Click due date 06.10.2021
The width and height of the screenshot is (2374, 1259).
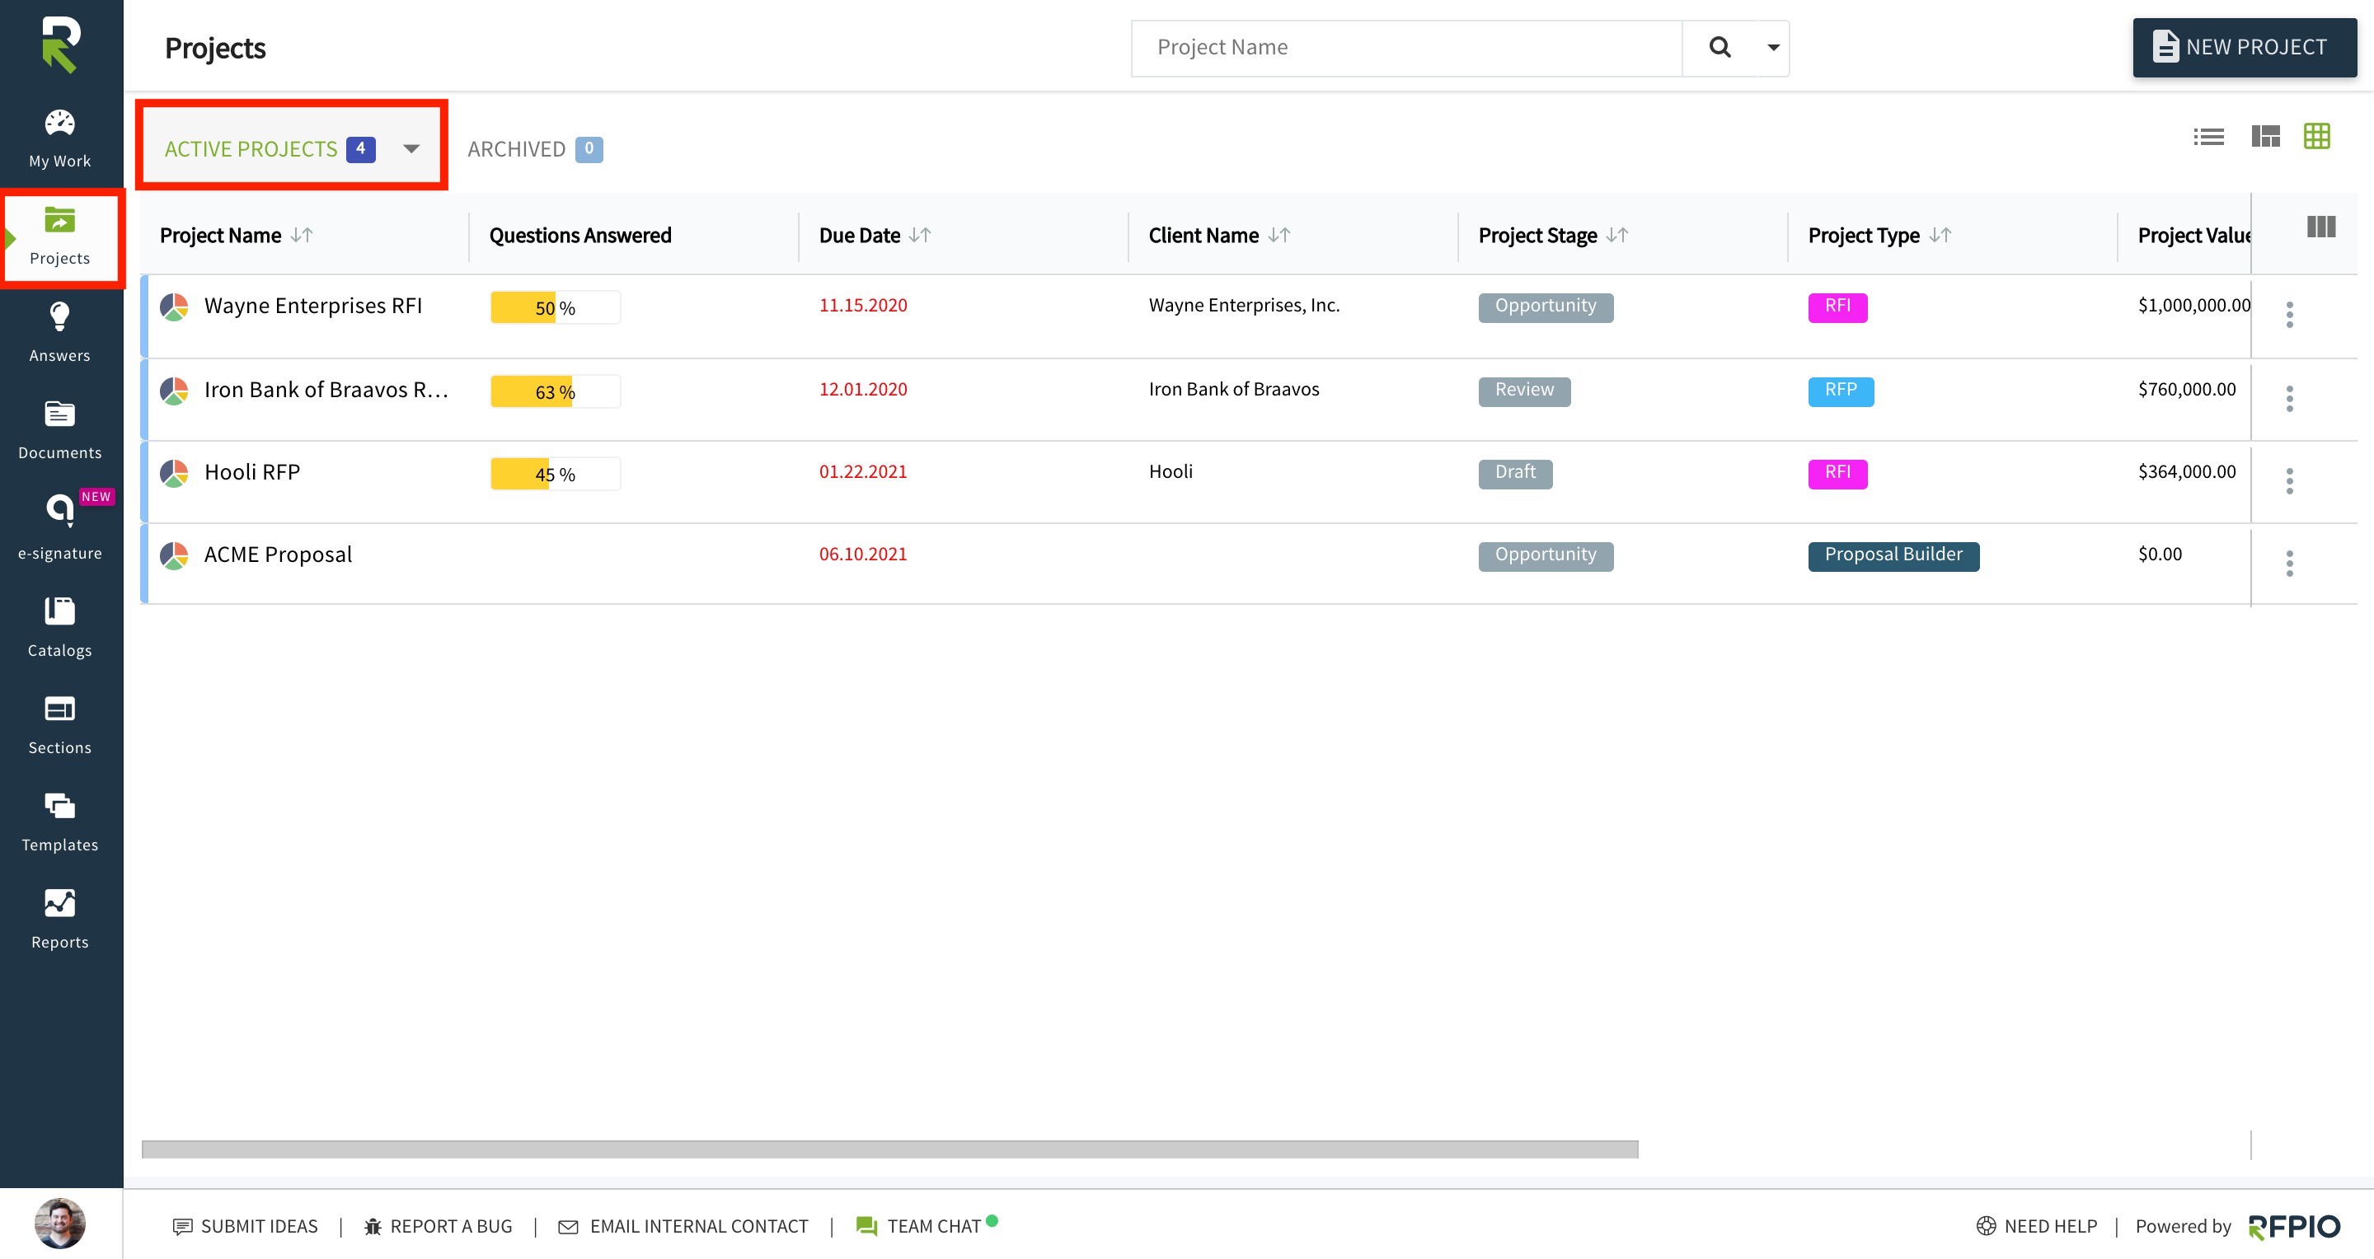[862, 555]
